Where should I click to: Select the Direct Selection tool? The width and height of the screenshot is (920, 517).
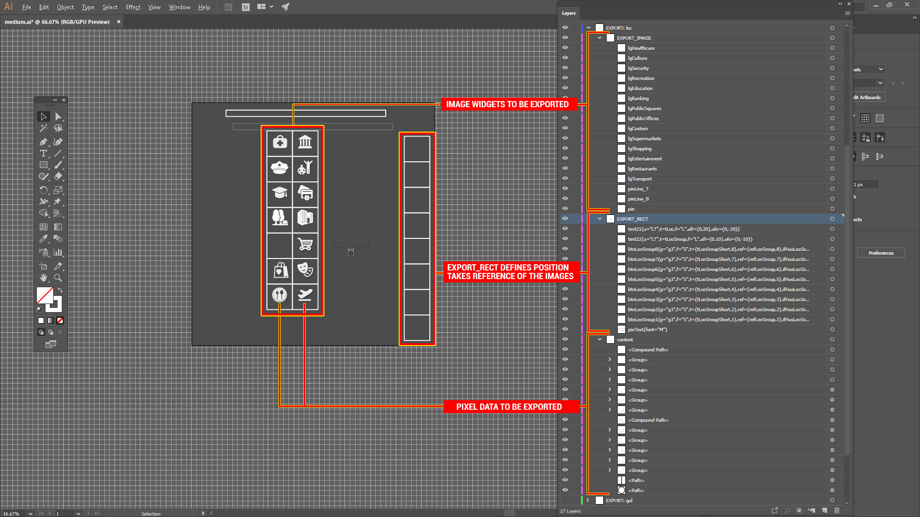coord(58,117)
